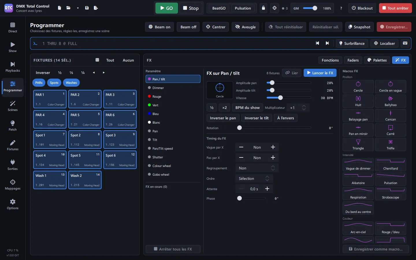Screen dimensions: 416x260
Task: Adjust the Vitesse slider
Action: 289,98
